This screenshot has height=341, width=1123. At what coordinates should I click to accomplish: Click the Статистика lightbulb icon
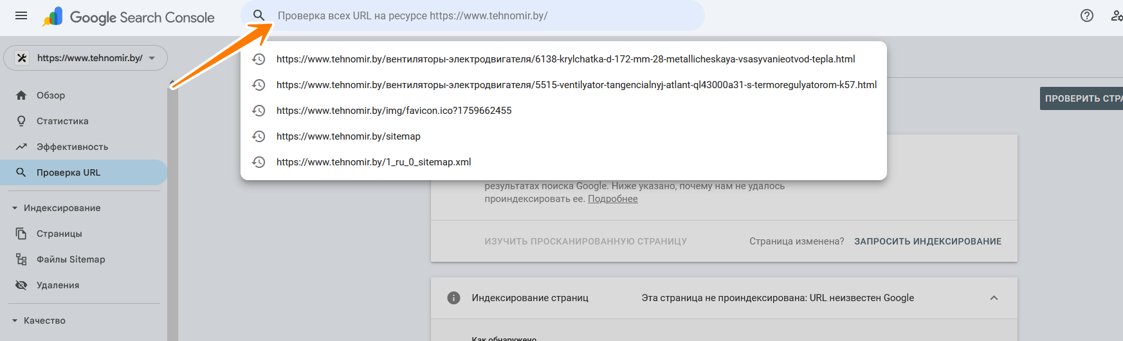[x=21, y=121]
